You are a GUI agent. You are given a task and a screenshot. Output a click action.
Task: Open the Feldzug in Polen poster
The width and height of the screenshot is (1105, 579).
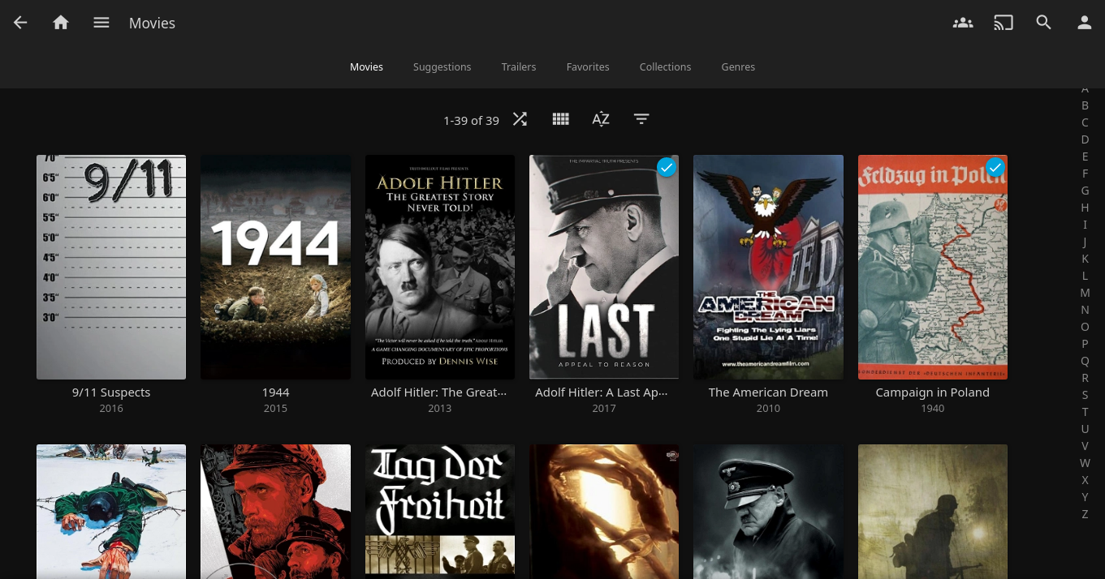tap(933, 267)
